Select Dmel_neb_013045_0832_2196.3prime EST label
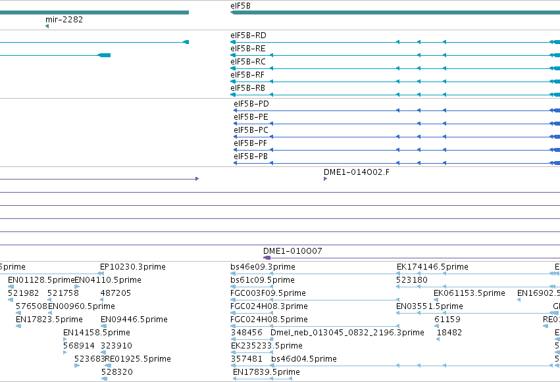 coord(347,333)
